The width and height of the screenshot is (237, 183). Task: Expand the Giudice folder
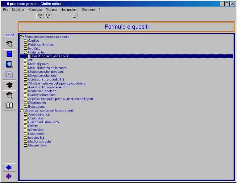click(x=31, y=41)
